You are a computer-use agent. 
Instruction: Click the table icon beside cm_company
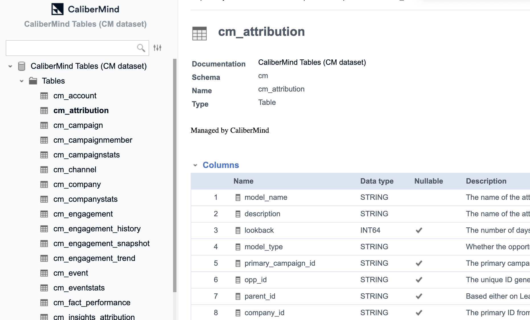[44, 184]
